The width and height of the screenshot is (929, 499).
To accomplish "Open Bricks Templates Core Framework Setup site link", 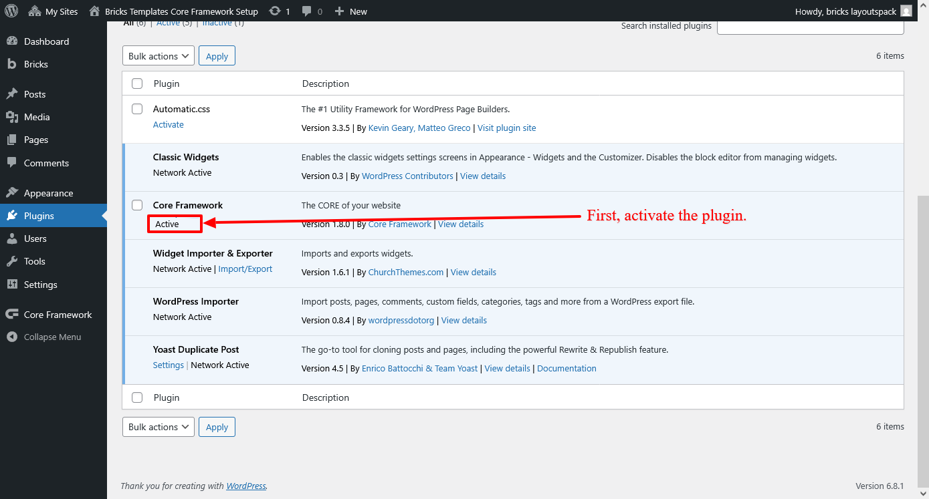I will click(181, 11).
